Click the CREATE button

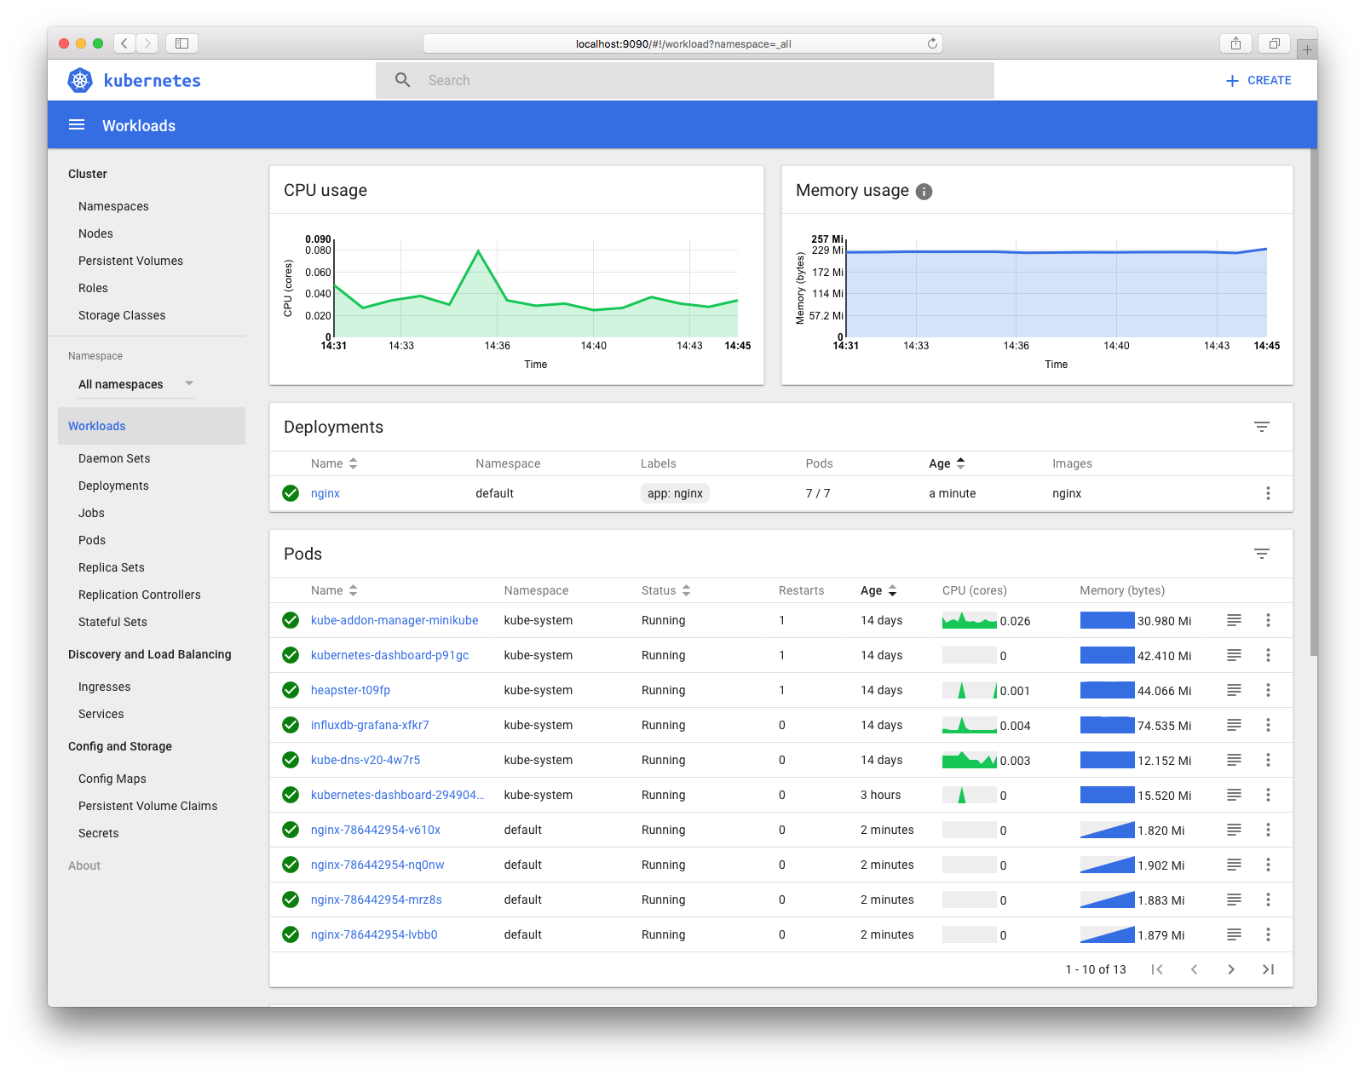click(x=1258, y=80)
